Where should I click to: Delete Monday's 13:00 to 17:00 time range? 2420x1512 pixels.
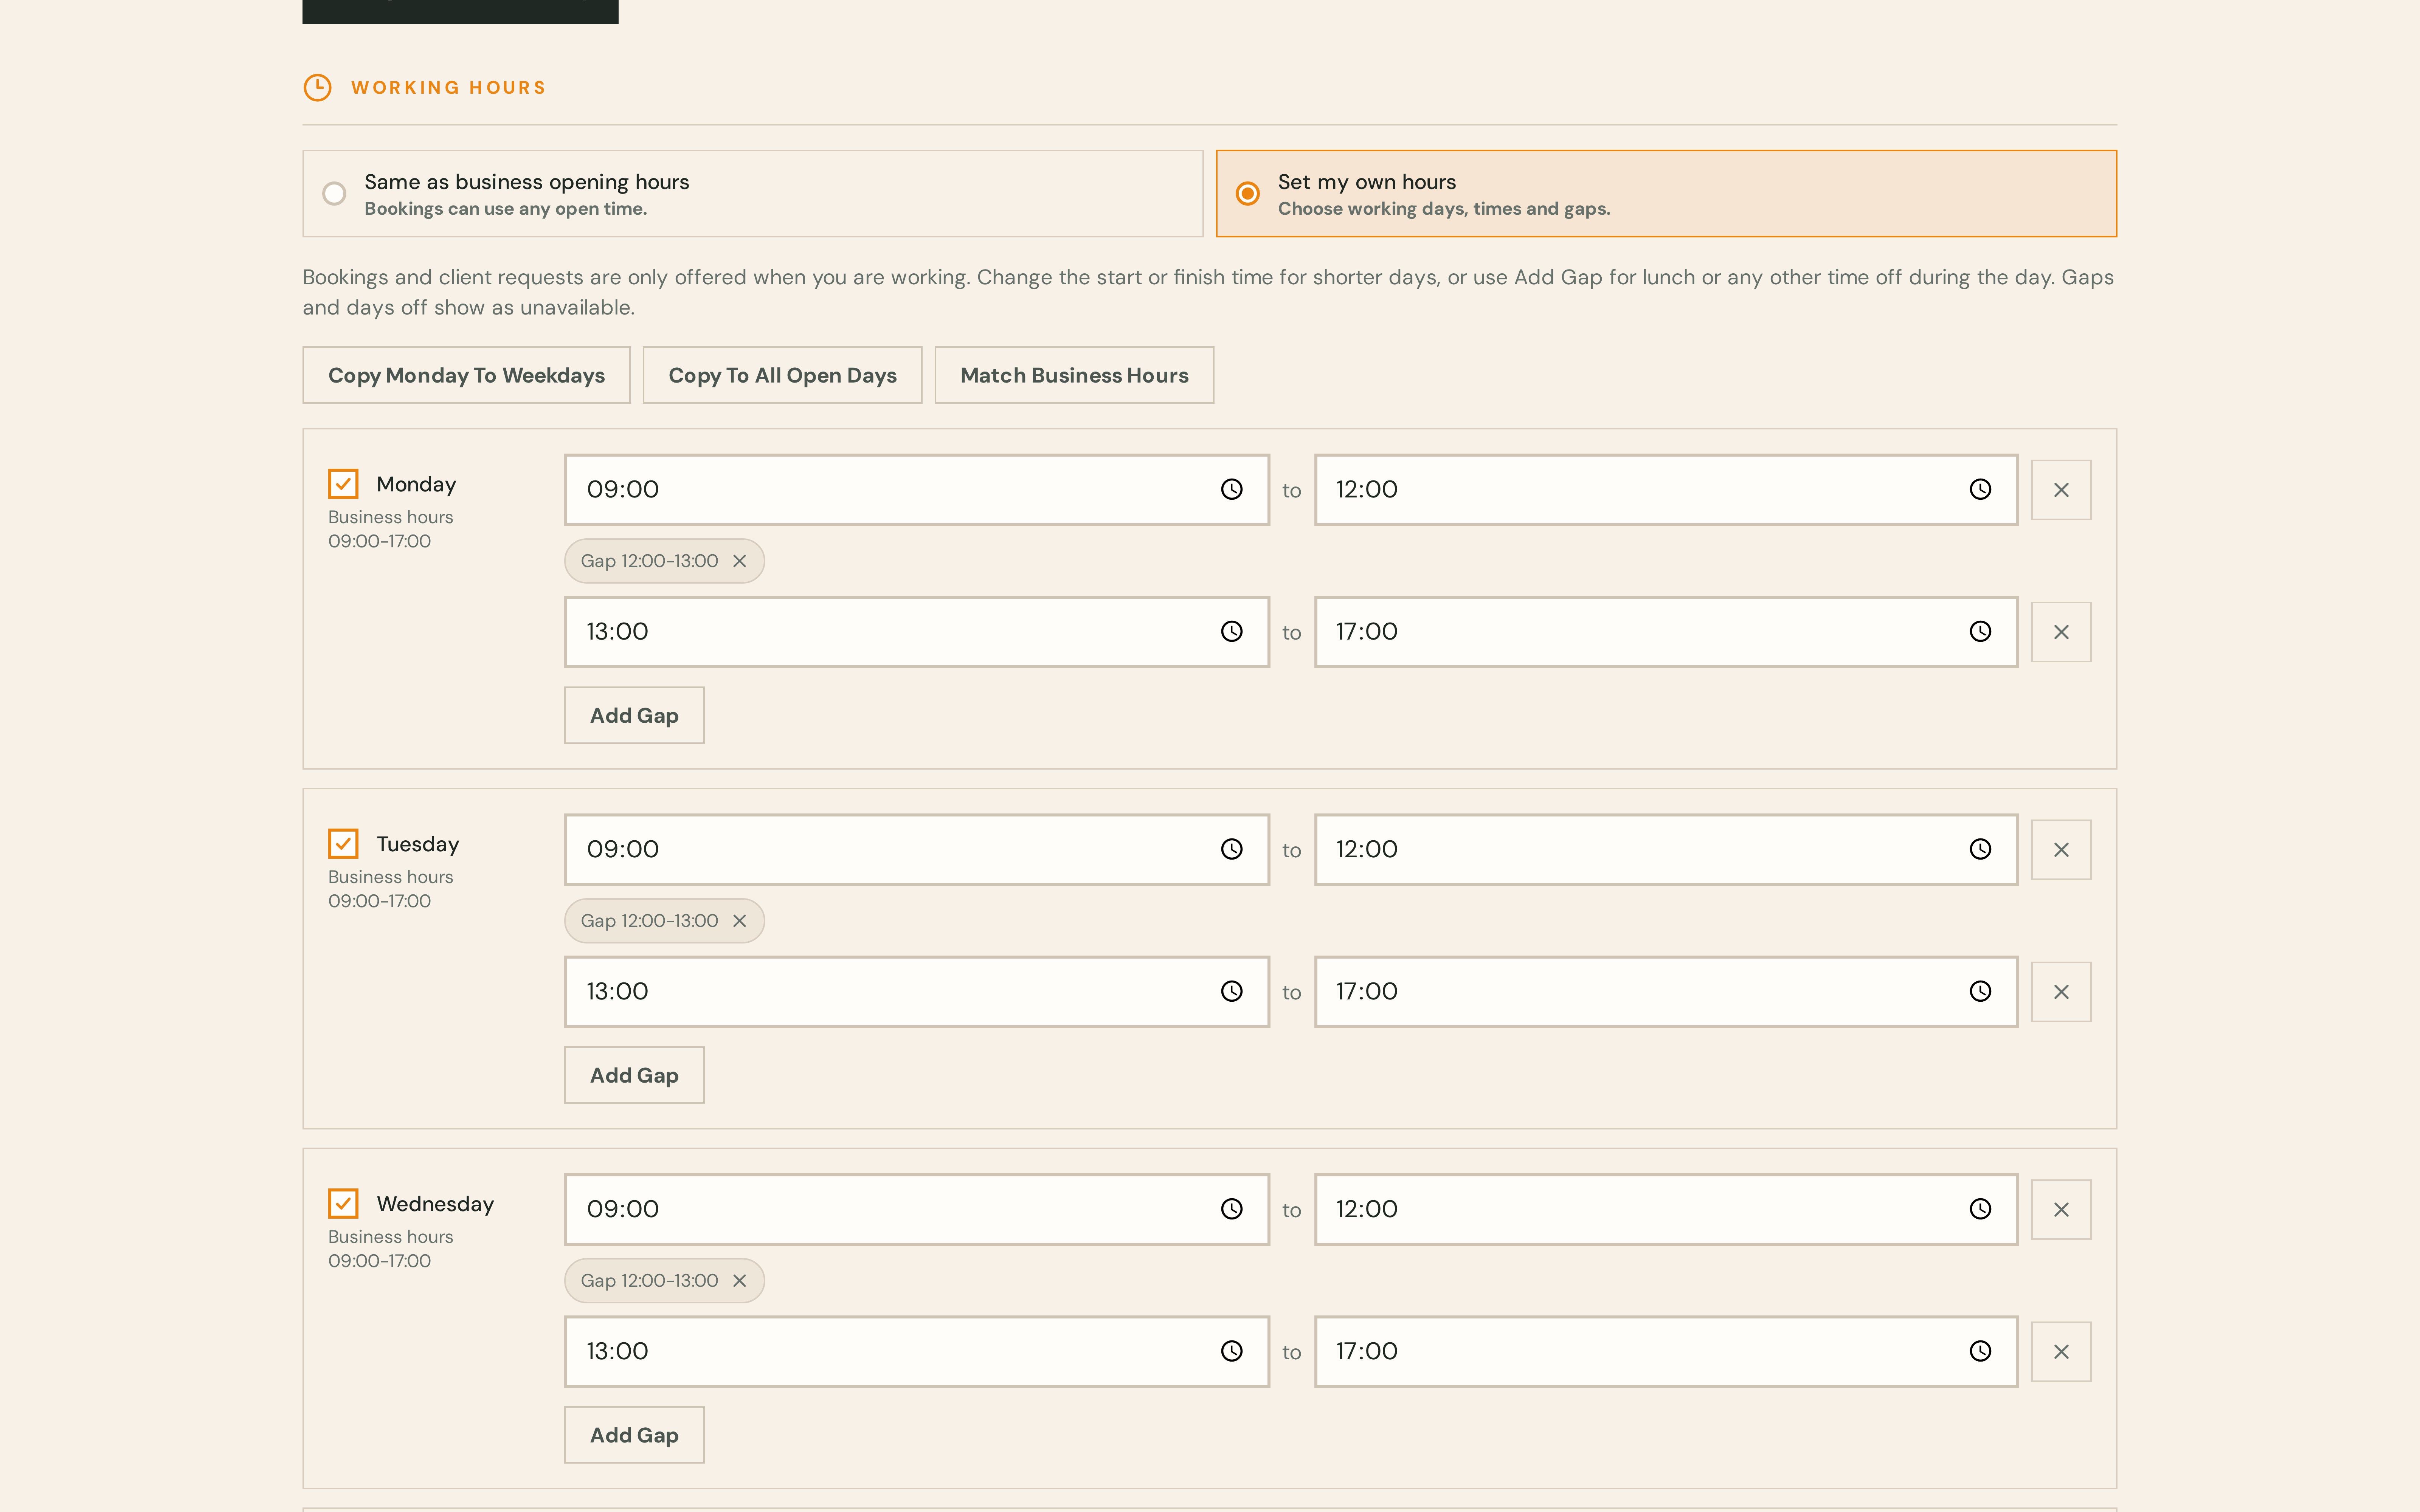point(2061,632)
